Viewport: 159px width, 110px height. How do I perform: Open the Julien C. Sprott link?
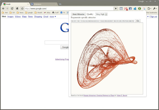pos(122,95)
